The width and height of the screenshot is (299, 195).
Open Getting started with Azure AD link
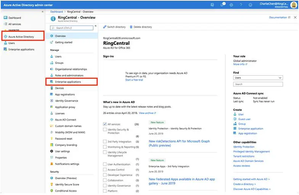[251, 179]
